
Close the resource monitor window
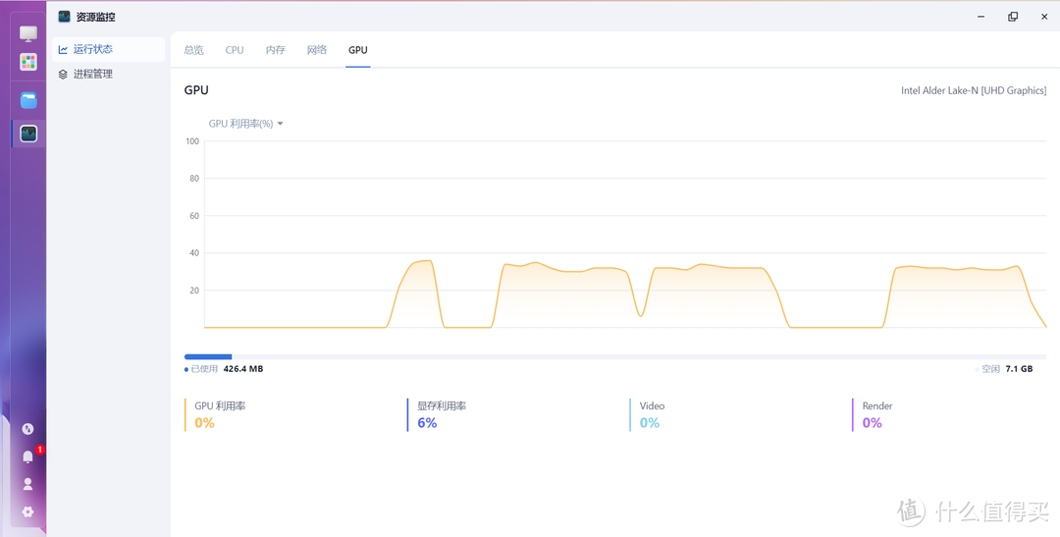[x=1044, y=17]
